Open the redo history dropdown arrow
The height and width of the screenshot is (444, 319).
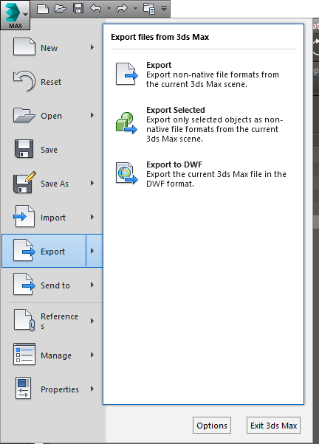[x=135, y=9]
